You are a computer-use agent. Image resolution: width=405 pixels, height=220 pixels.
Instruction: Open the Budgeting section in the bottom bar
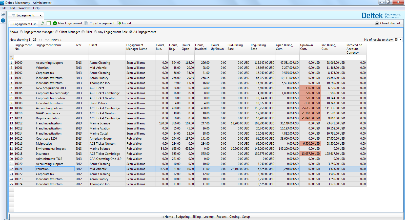183,217
